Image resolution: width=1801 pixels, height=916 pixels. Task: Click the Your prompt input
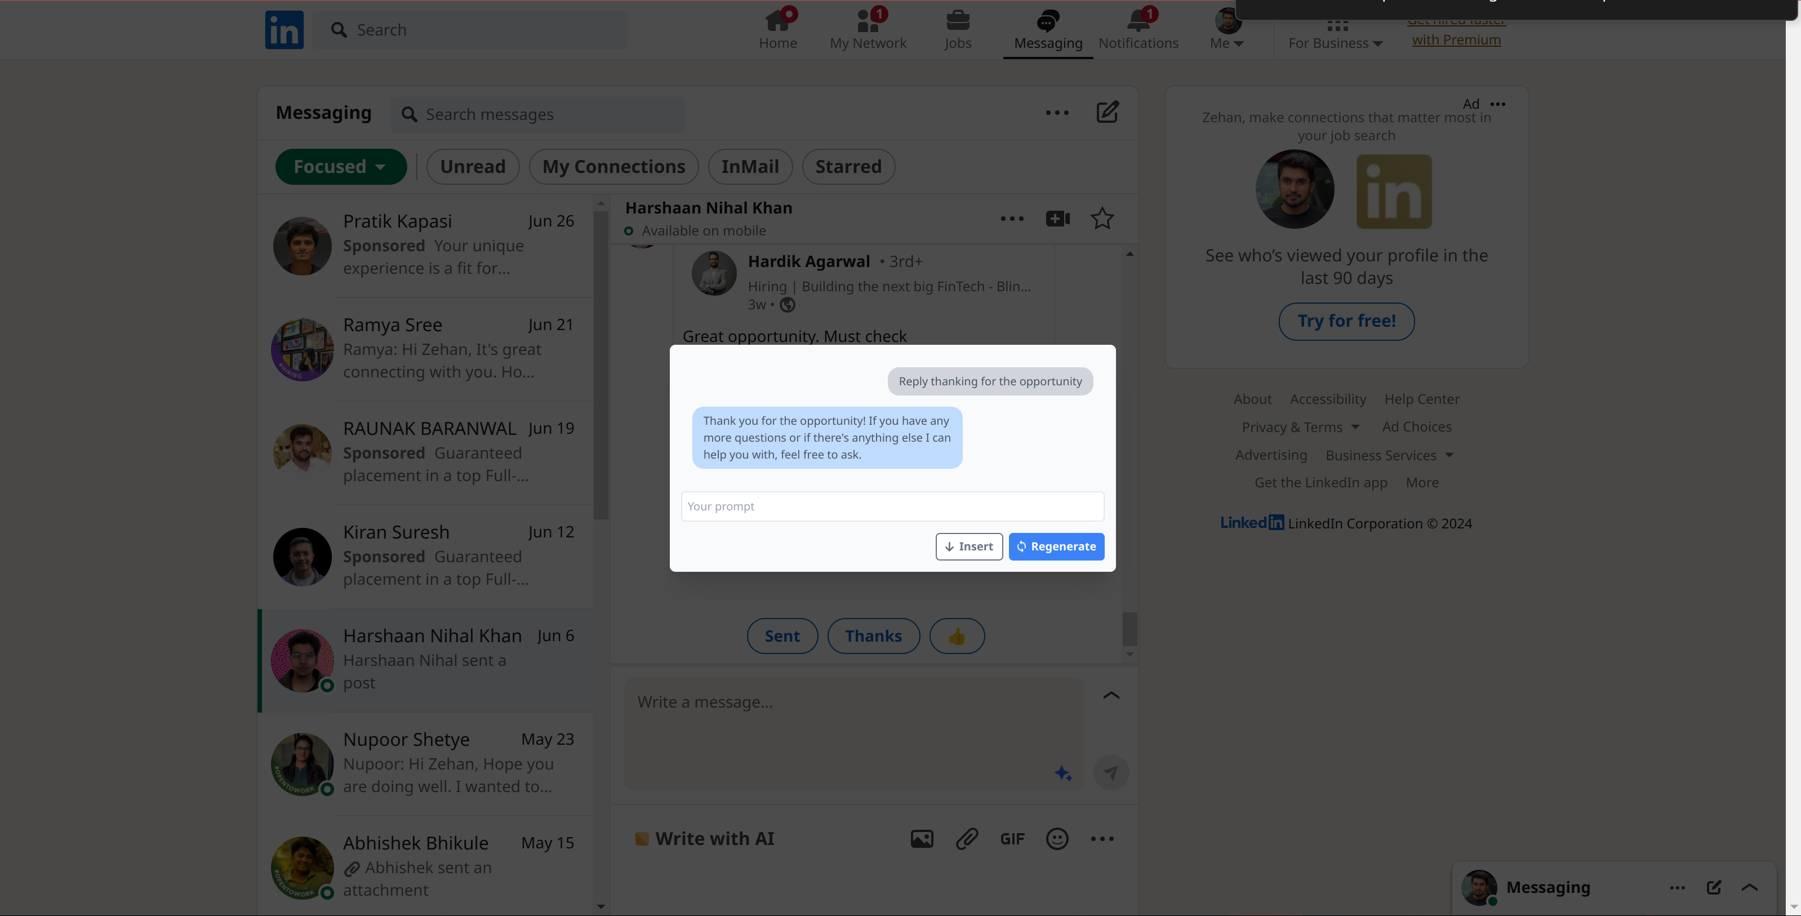pos(892,506)
